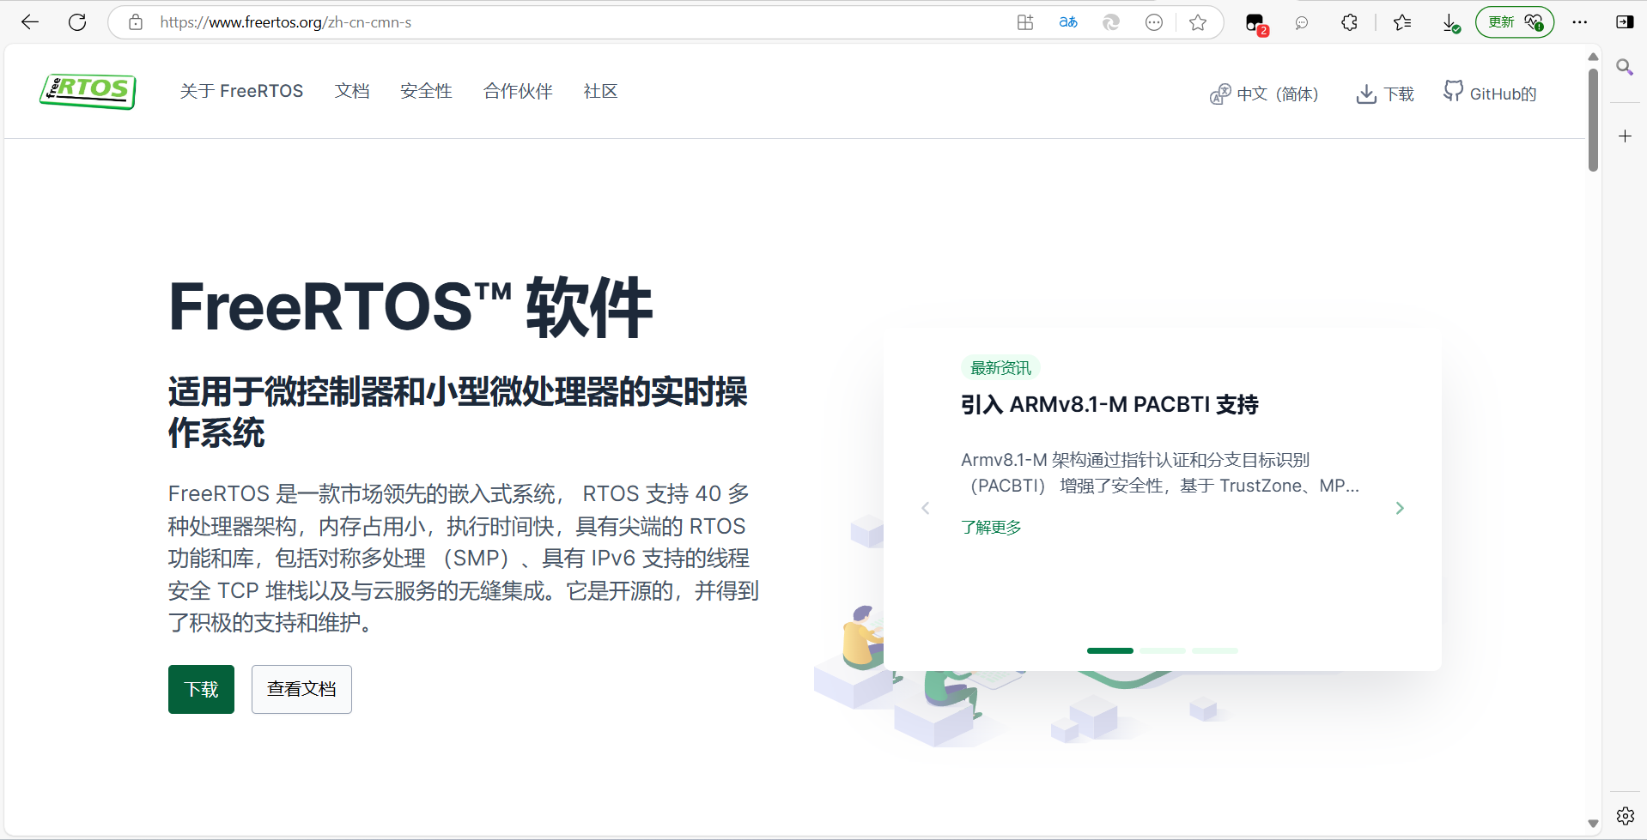Viewport: 1647px width, 840px height.
Task: Open the Copilot chat icon in toolbar
Action: (1301, 22)
